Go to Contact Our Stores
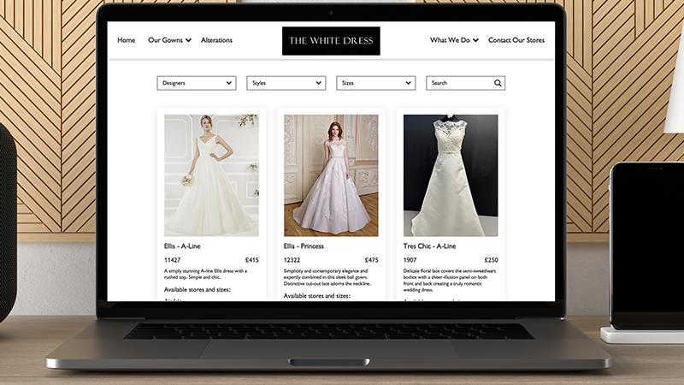This screenshot has height=385, width=684. (516, 40)
